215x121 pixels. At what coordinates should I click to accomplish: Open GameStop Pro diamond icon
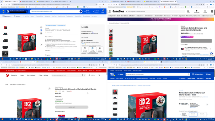197,11
